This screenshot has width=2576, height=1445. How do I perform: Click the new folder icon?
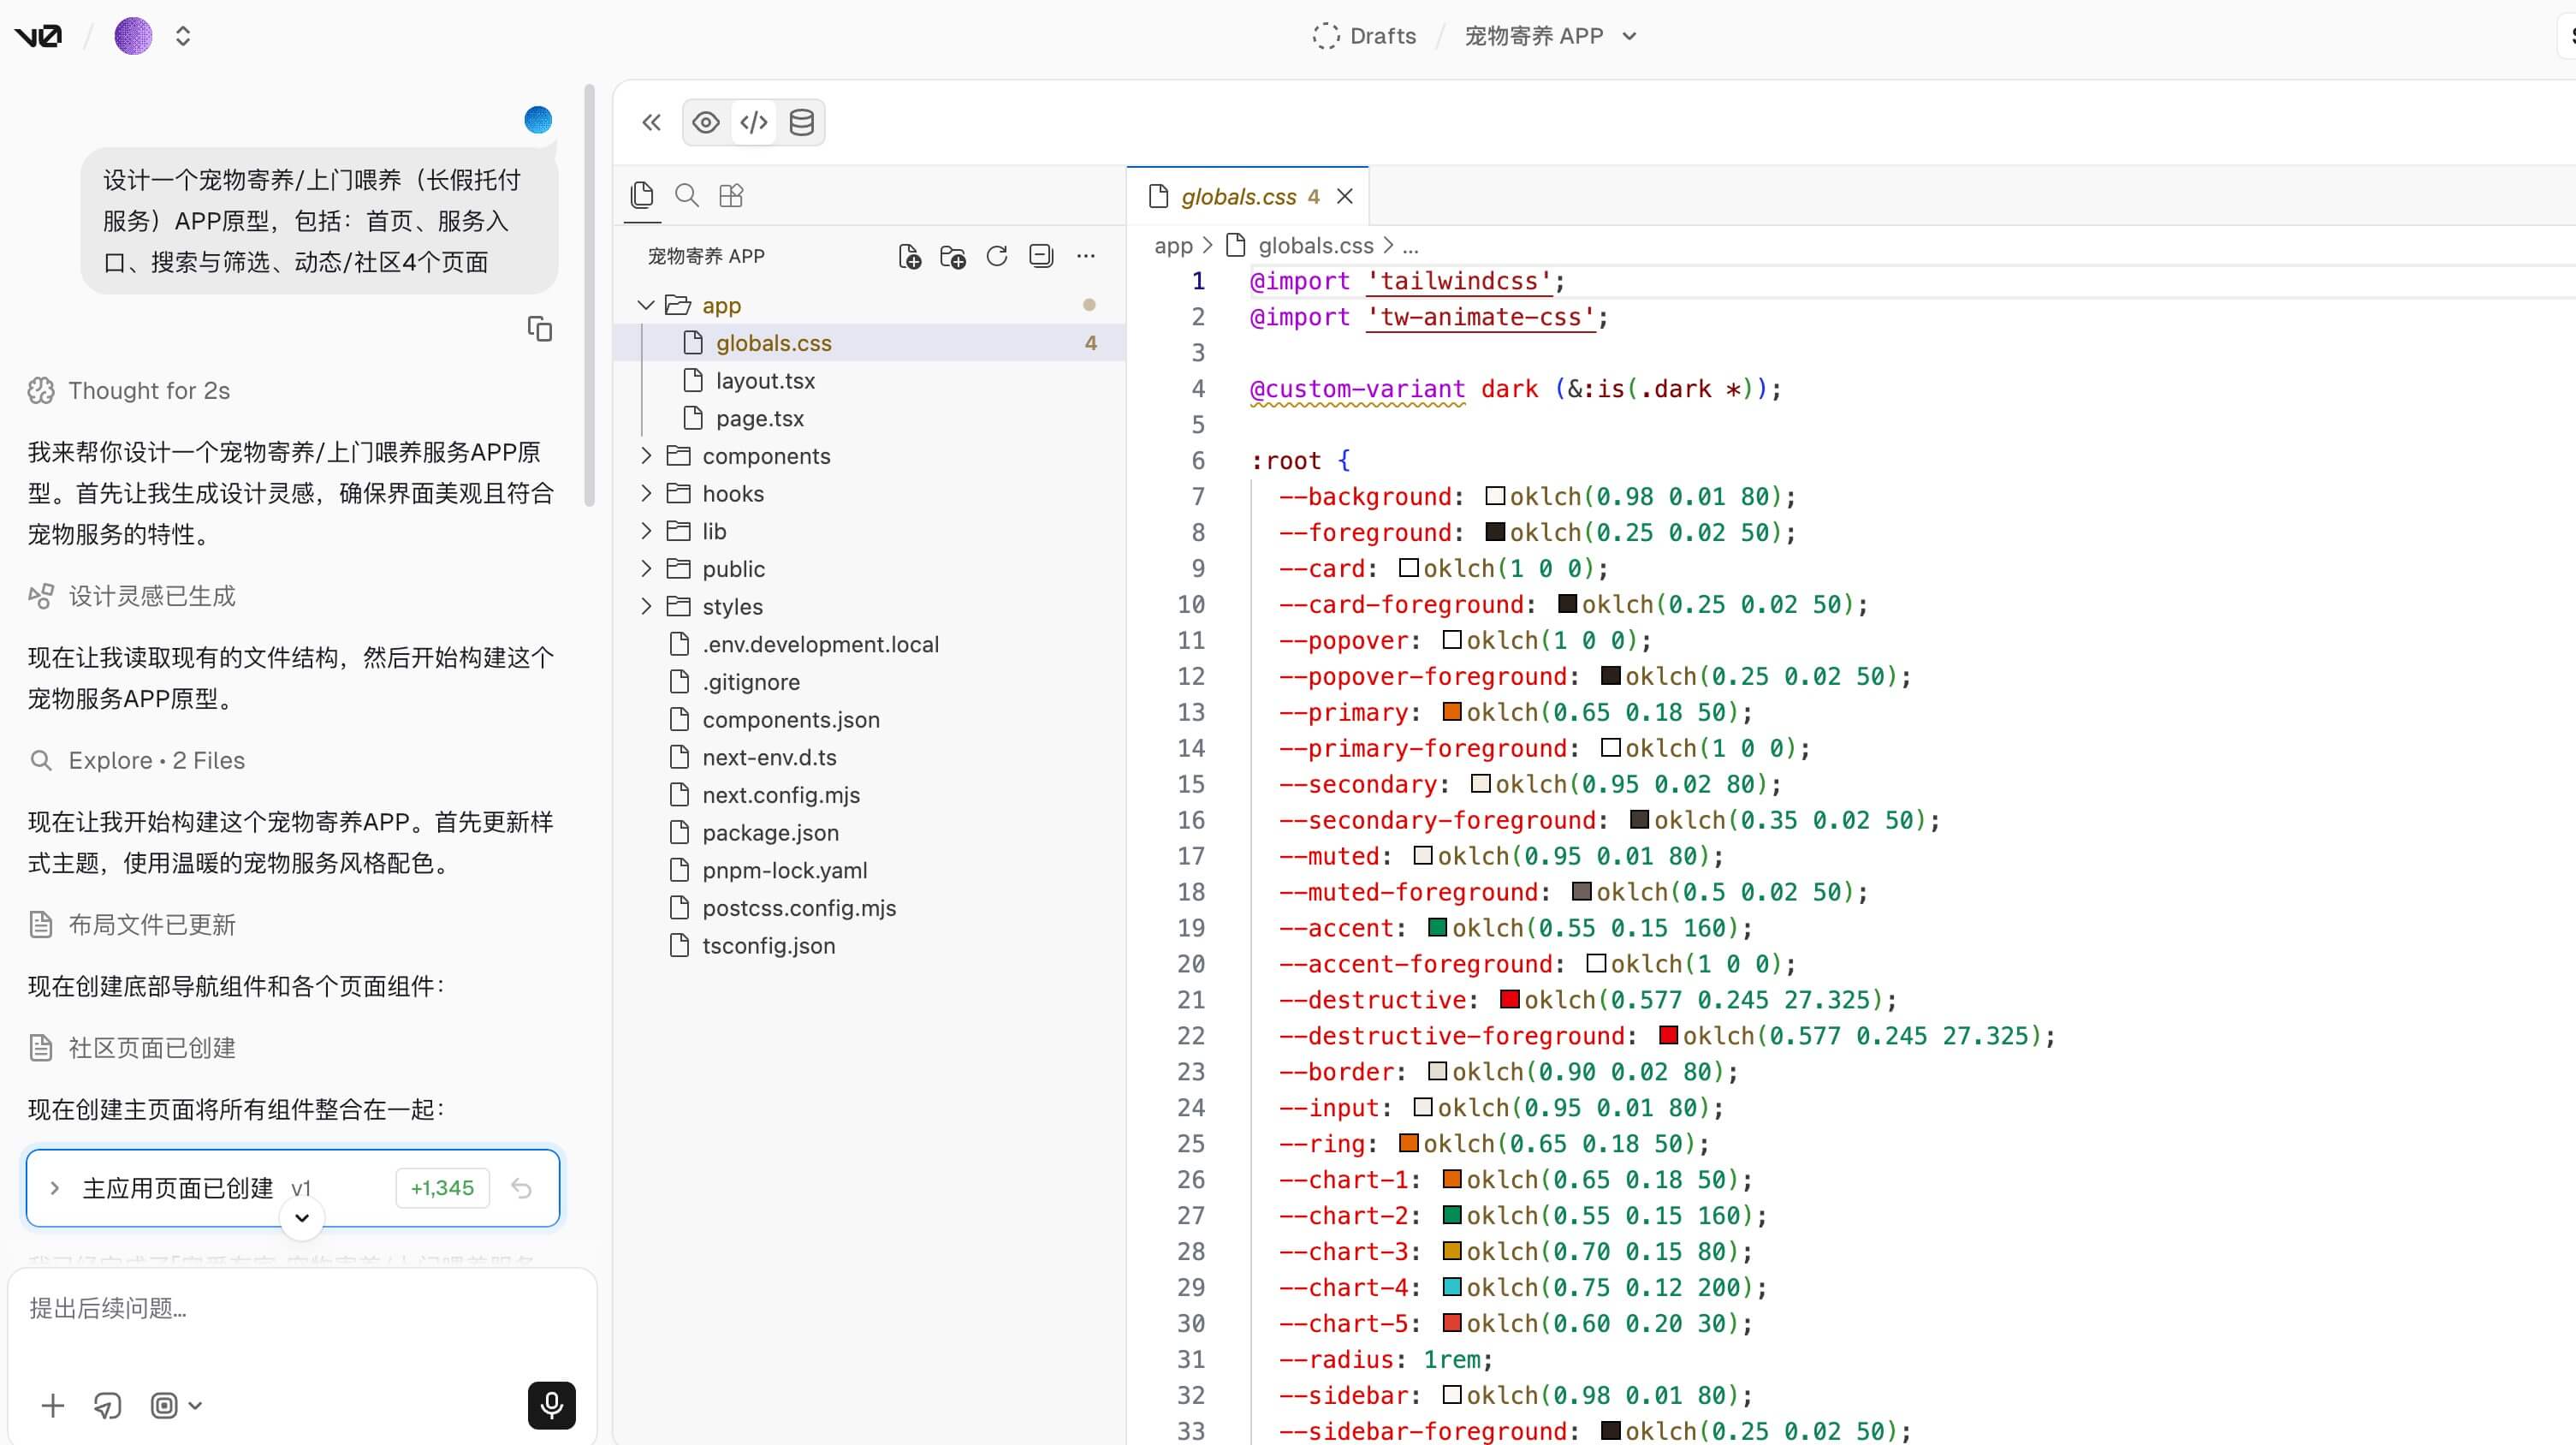[953, 256]
